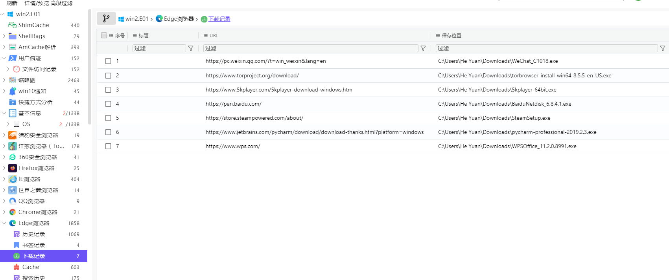Click the branch tree icon button
The width and height of the screenshot is (669, 280).
coord(106,18)
